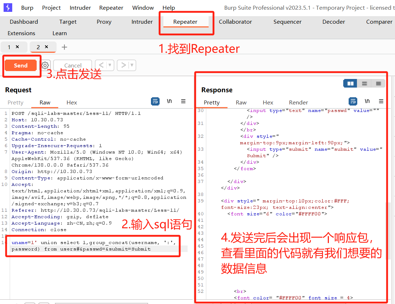Switch Response view to Raw
This screenshot has width=395, height=304.
tap(241, 102)
